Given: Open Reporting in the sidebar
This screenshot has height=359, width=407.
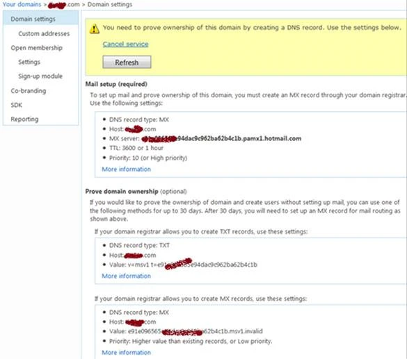Looking at the screenshot, I should coord(24,119).
